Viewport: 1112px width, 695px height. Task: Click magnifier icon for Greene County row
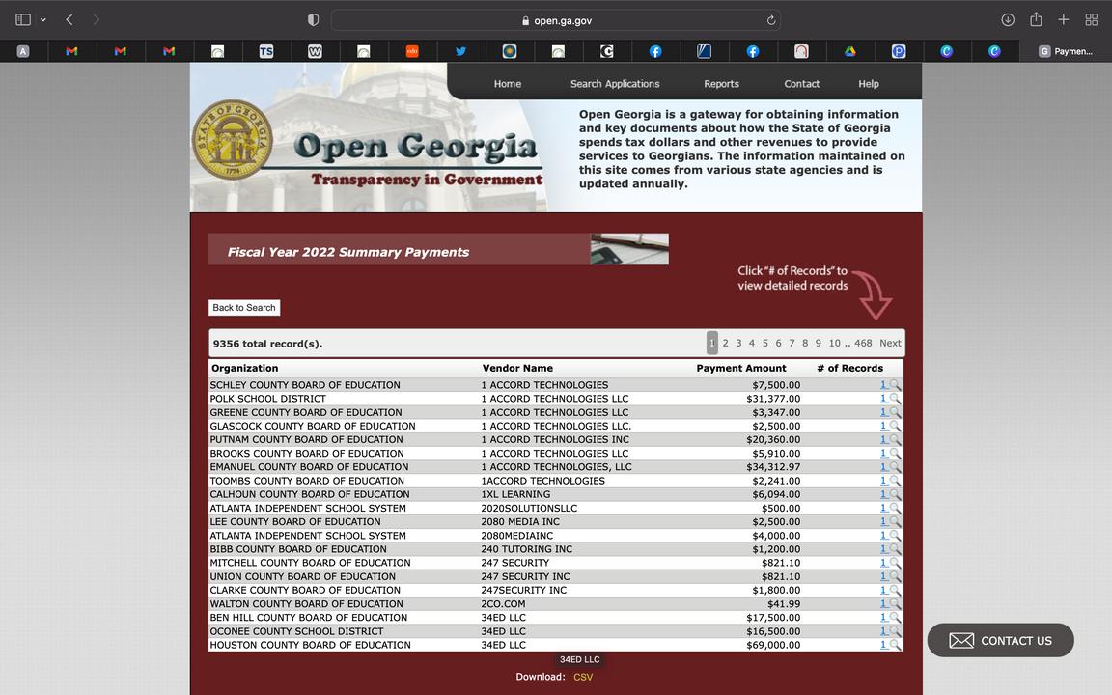point(895,412)
